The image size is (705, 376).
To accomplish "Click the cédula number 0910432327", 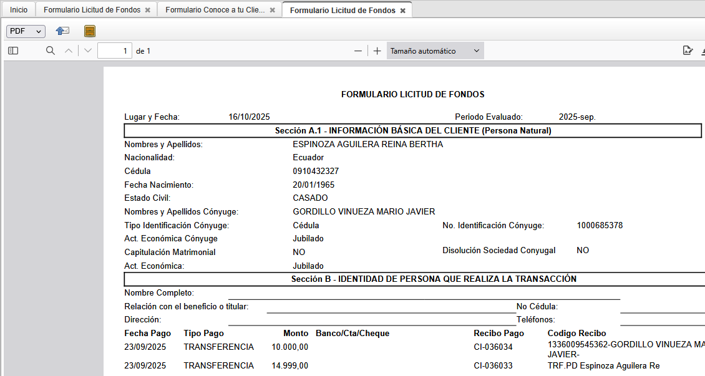I will 316,171.
